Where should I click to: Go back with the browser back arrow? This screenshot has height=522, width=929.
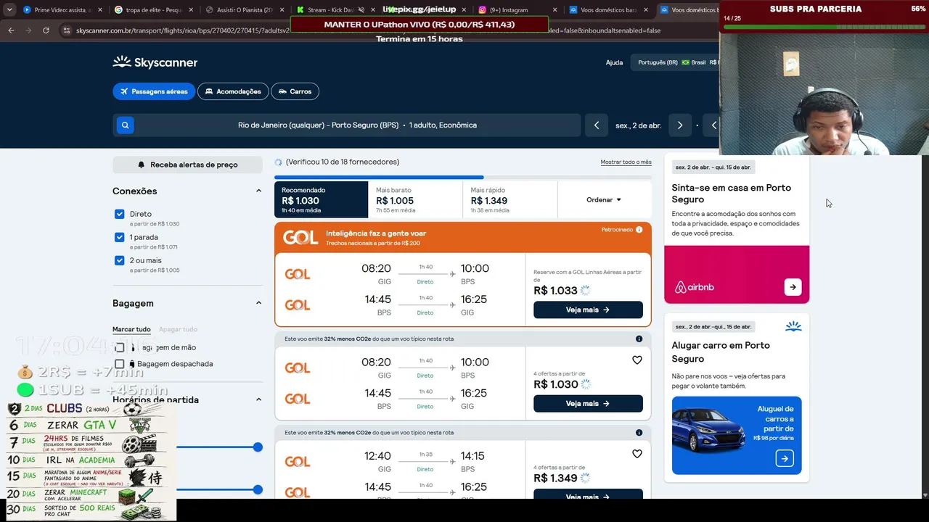point(11,30)
